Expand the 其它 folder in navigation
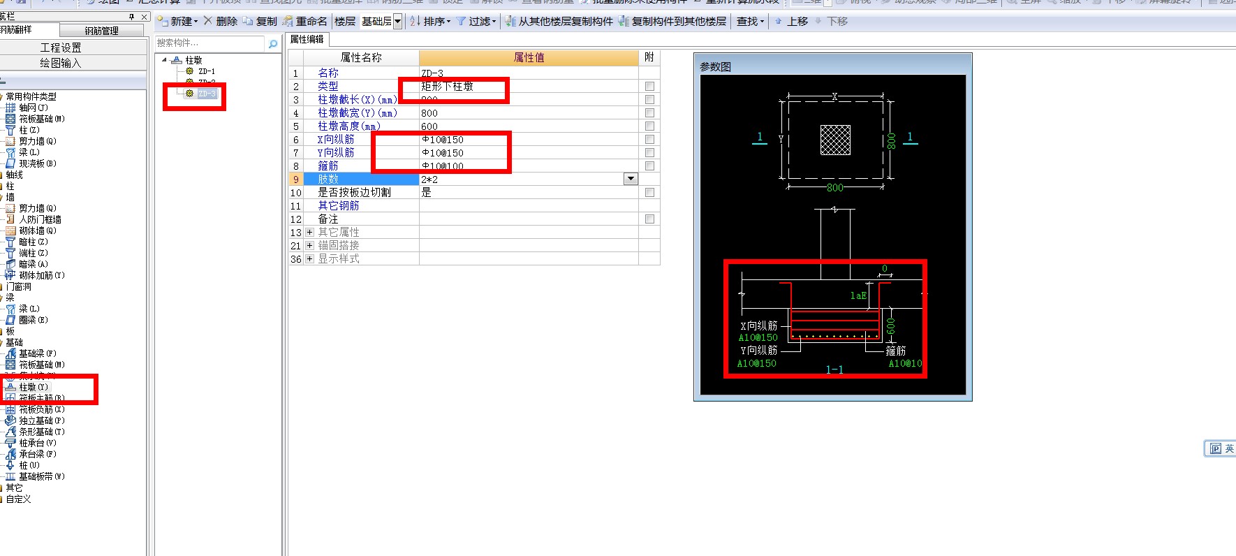 click(14, 488)
